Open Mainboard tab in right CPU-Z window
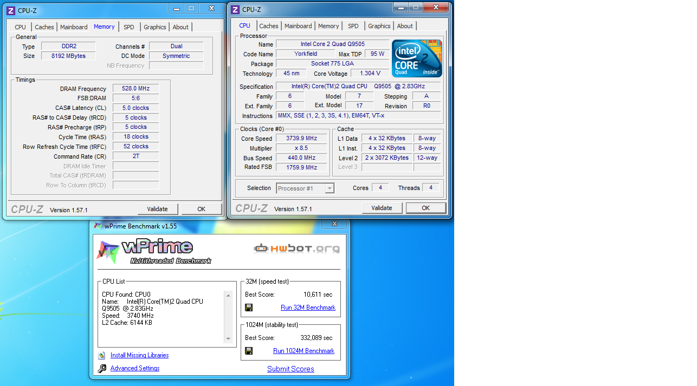Viewport: 697px width, 386px height. pos(298,26)
